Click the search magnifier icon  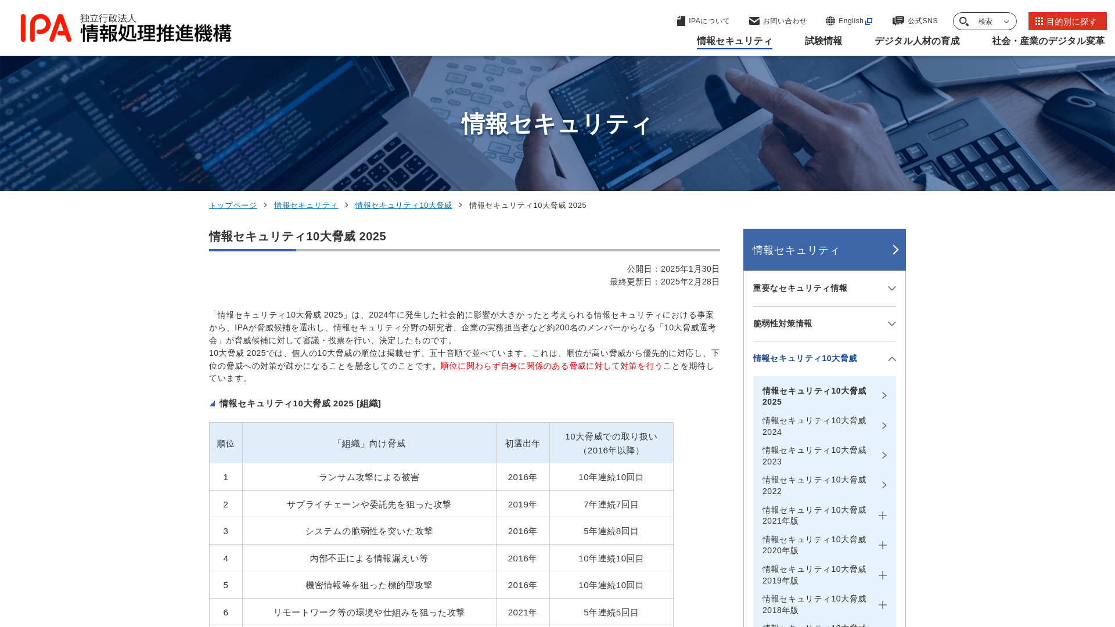[x=965, y=21]
